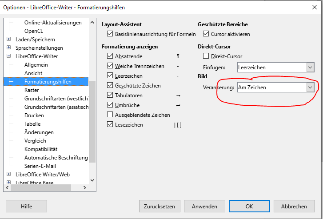Screen dimensions: 323x219
Task: Click horizontal scrollbar right arrow
Action: [85, 188]
